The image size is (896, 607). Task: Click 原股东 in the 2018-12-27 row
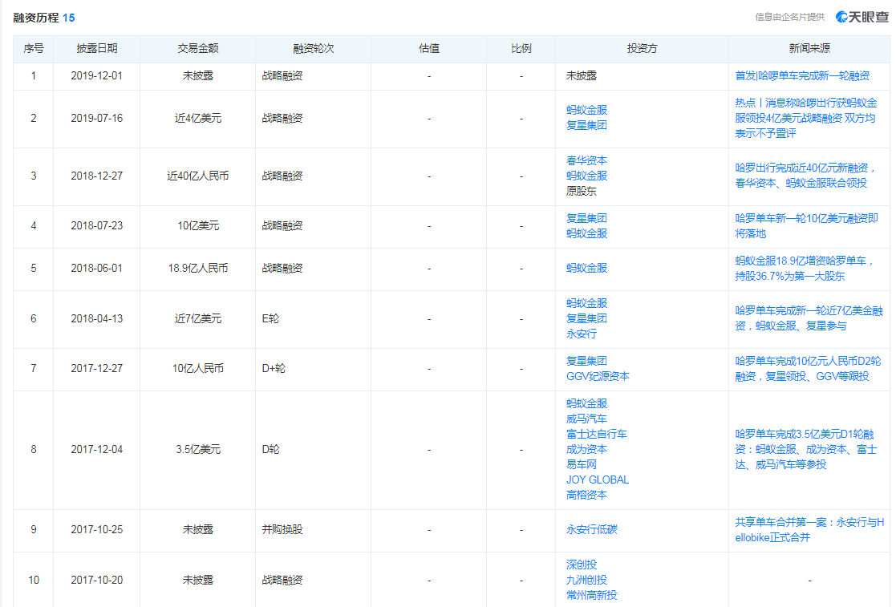[581, 191]
